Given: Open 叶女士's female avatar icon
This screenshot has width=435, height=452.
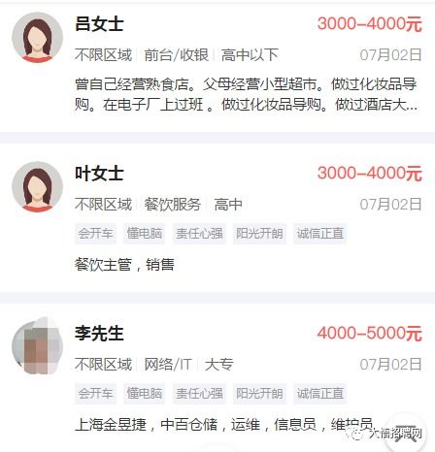Looking at the screenshot, I should 37,187.
